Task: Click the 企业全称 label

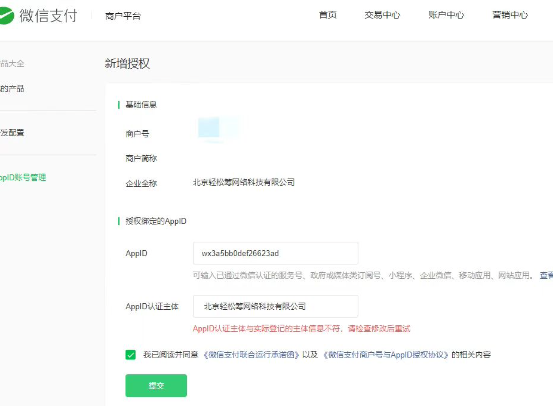Action: click(x=141, y=183)
